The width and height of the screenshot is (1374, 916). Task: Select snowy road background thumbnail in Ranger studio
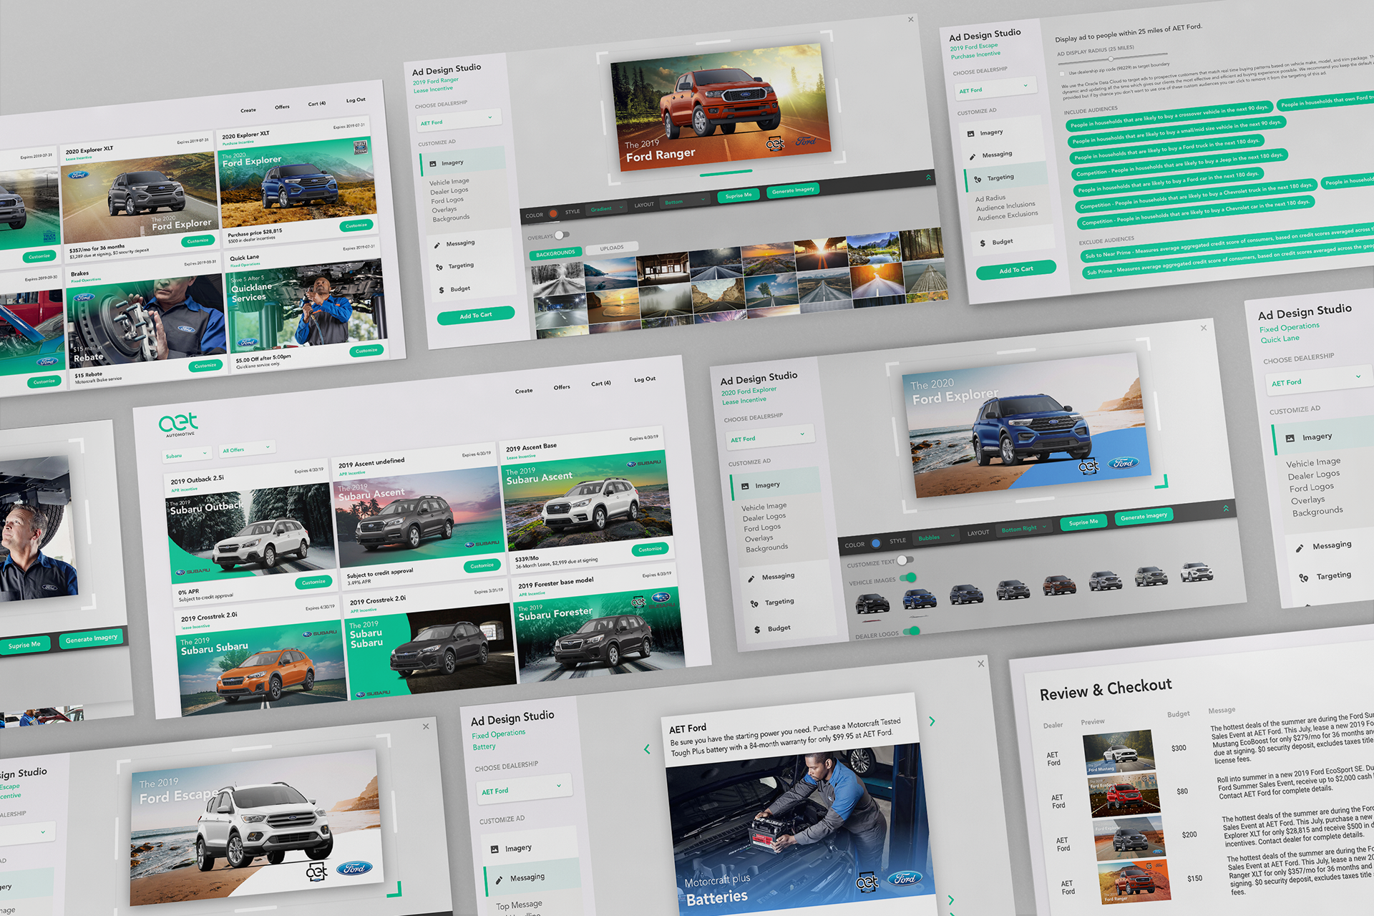coord(557,281)
